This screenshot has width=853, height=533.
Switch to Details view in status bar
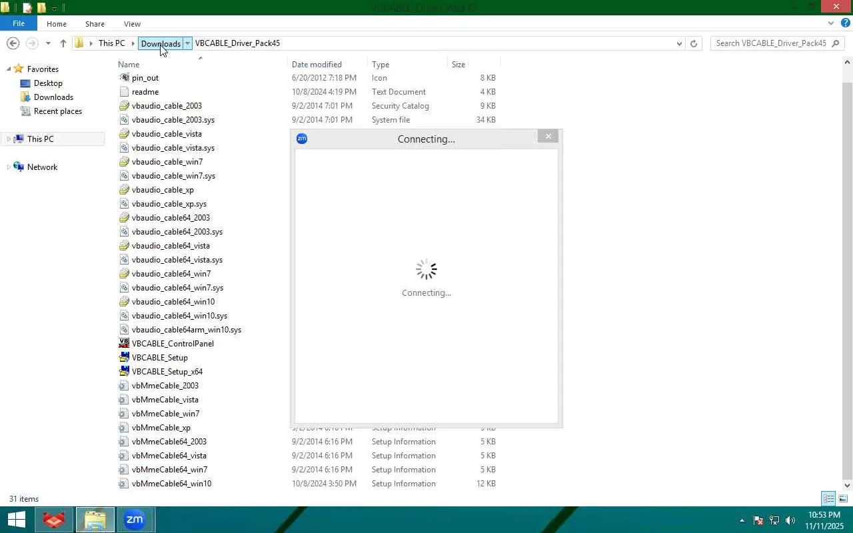[828, 498]
